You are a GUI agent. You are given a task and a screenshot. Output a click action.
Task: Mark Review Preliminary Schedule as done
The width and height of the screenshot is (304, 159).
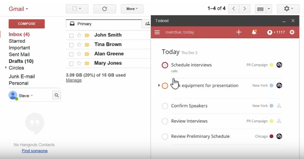pyautogui.click(x=165, y=136)
